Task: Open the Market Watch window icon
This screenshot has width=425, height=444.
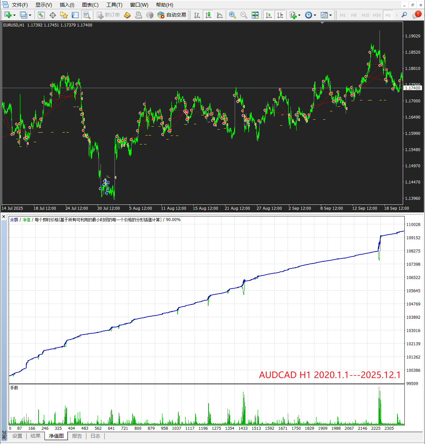Action: [41, 15]
